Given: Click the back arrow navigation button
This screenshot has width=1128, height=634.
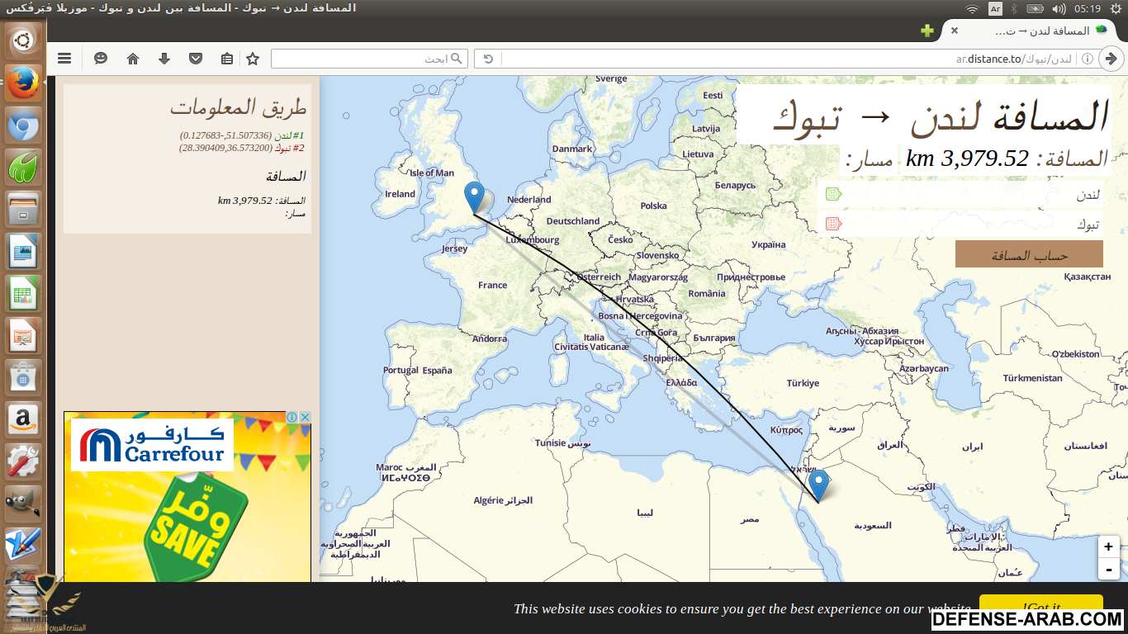Looking at the screenshot, I should [1111, 59].
